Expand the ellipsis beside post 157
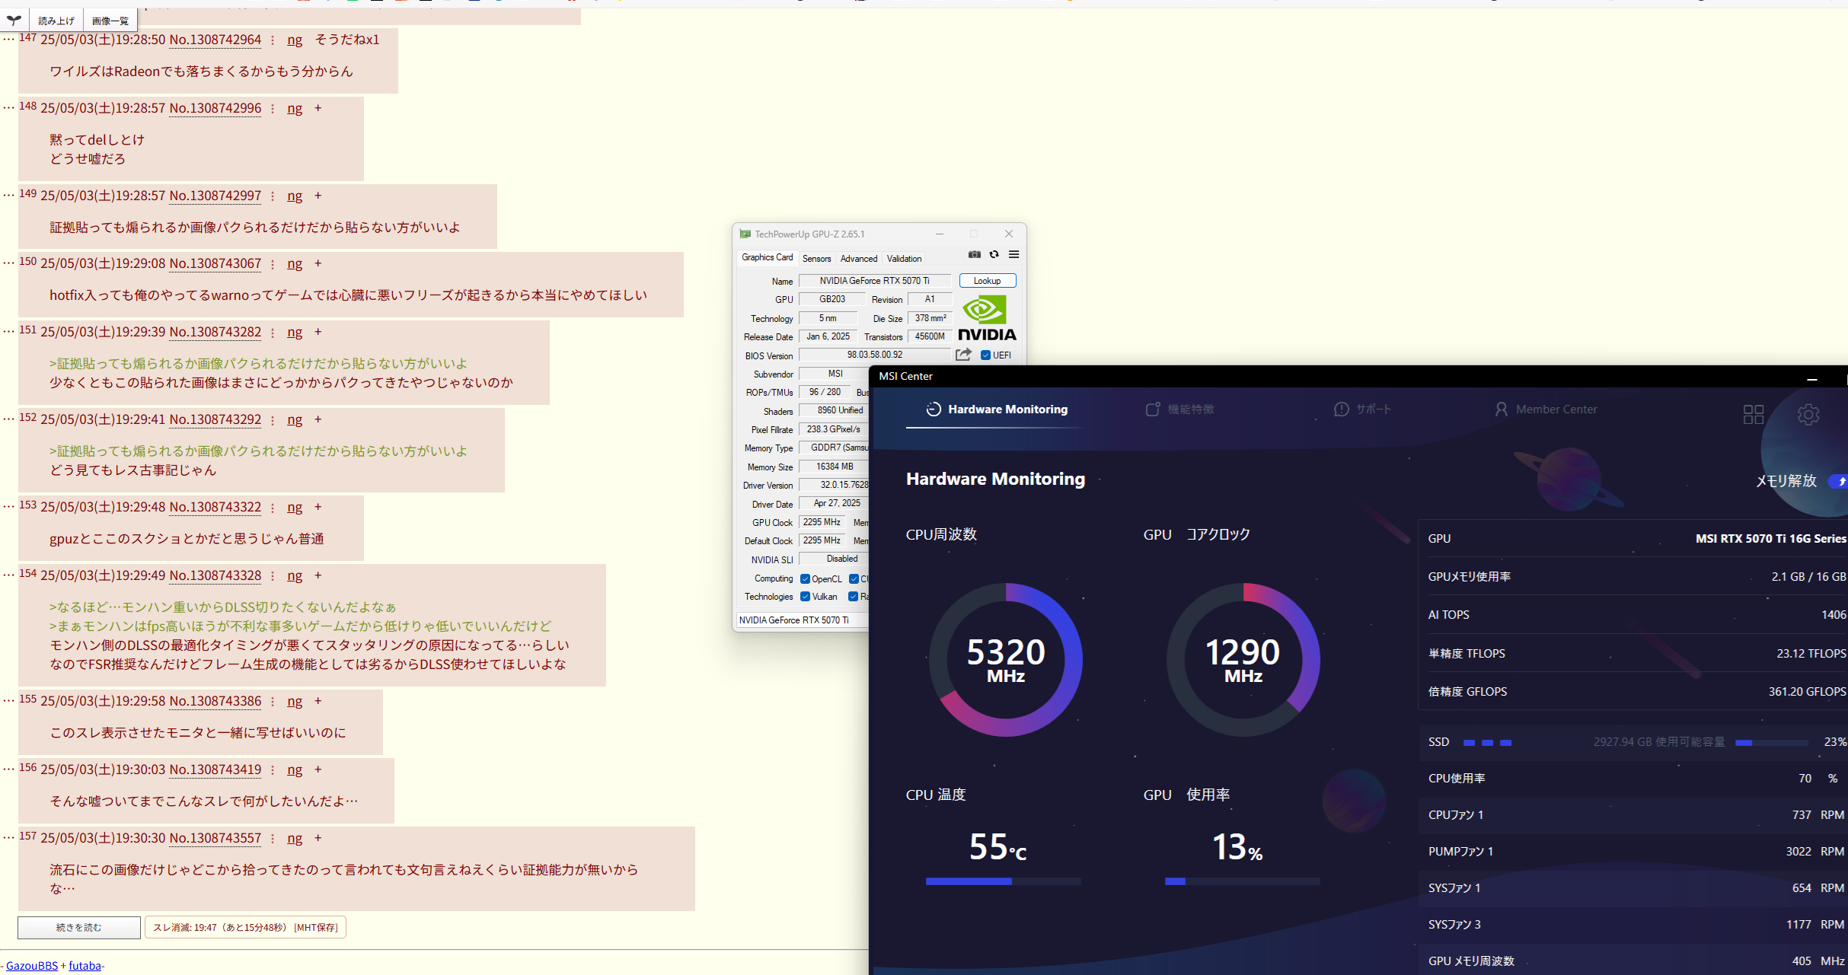Viewport: 1848px width, 975px height. click(x=8, y=837)
